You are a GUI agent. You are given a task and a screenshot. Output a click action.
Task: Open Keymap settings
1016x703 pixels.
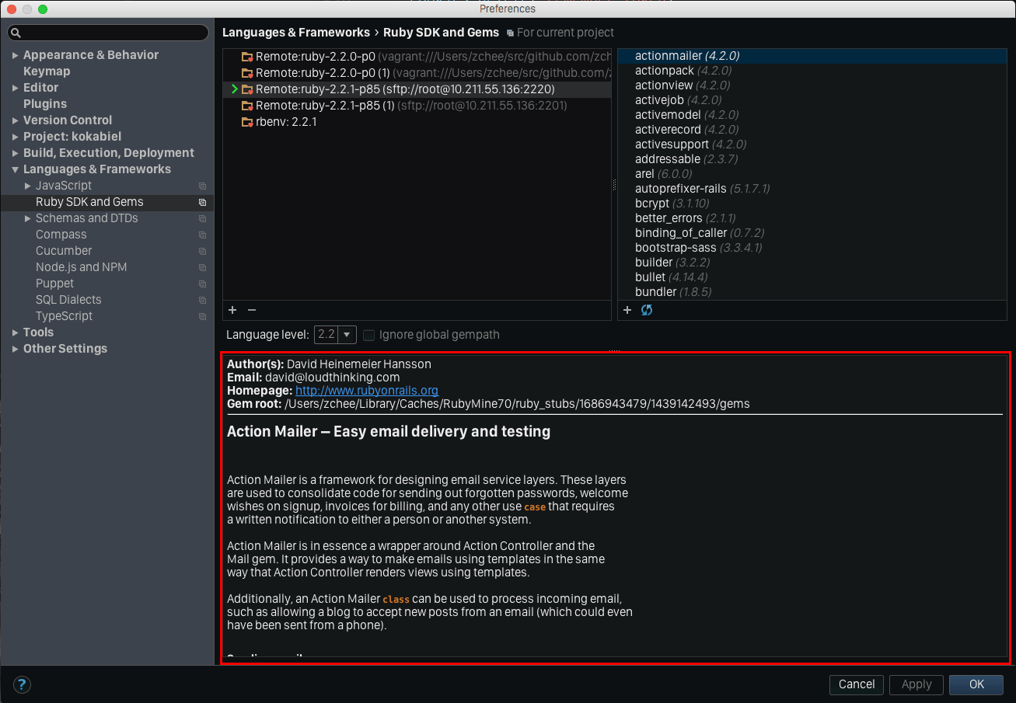47,71
